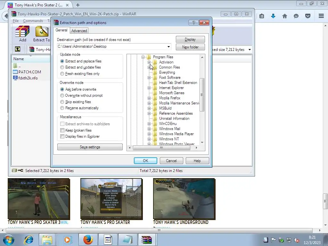Click the Windows Start orb
This screenshot has height=246, width=328.
[9, 240]
